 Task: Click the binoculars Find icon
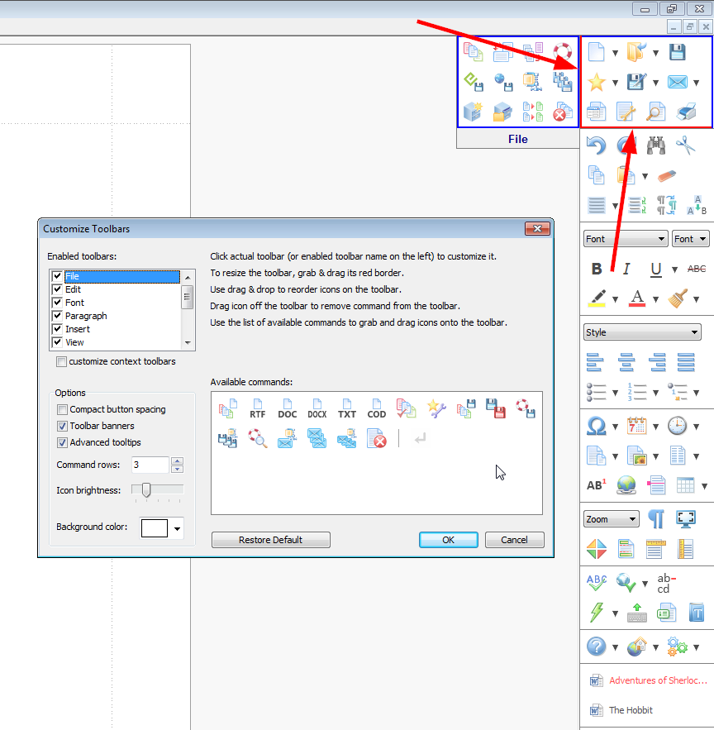[656, 146]
